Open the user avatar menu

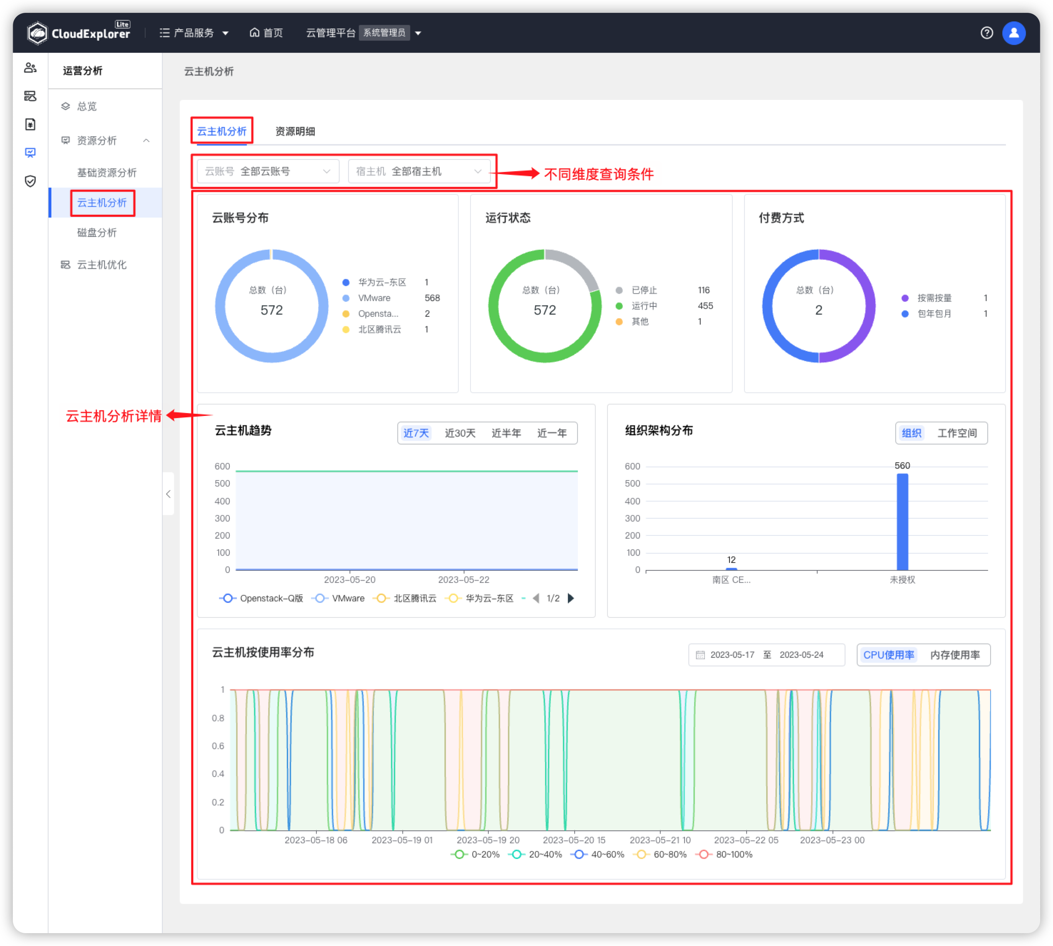tap(1013, 33)
